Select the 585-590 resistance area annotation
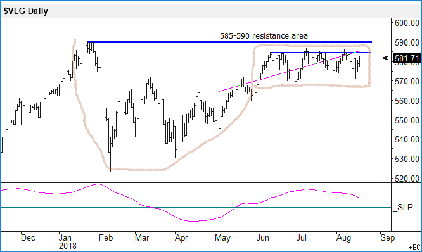Viewport: 422px width, 252px height. click(x=264, y=35)
